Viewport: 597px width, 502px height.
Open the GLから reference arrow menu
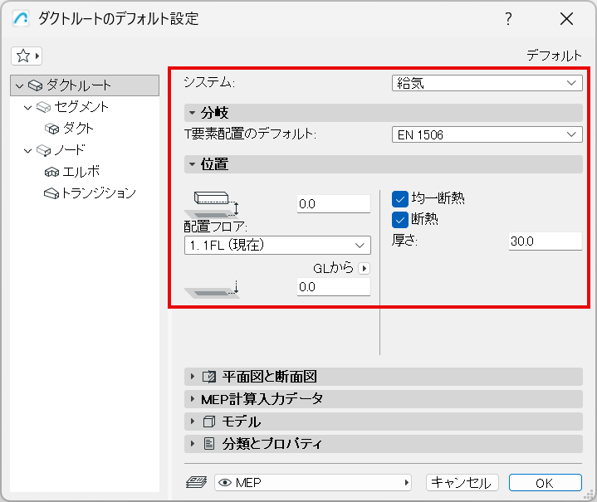pyautogui.click(x=364, y=268)
